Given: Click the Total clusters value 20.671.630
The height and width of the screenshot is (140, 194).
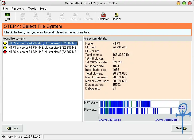Looking at the screenshot, I should coord(120,73).
